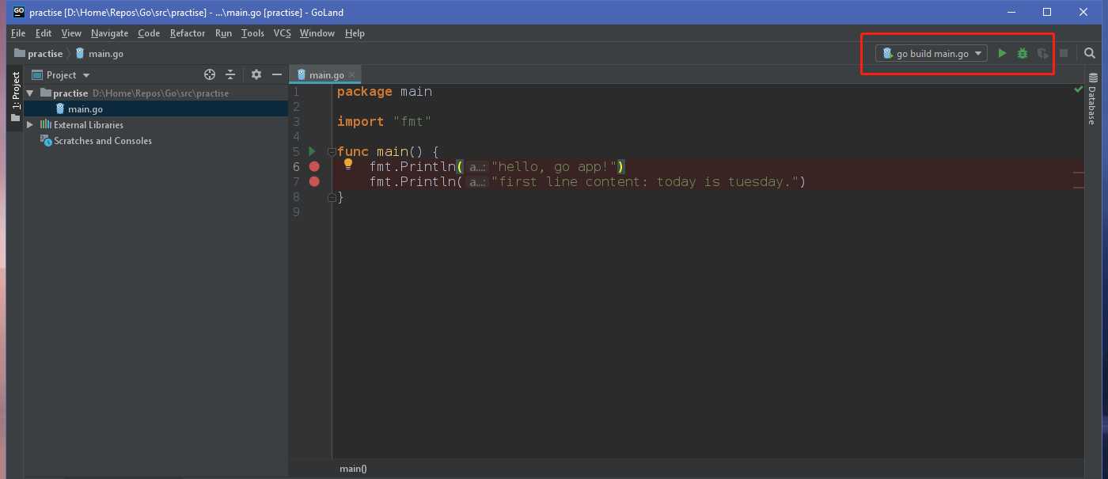Click the package keyword on line 1

pyautogui.click(x=365, y=92)
